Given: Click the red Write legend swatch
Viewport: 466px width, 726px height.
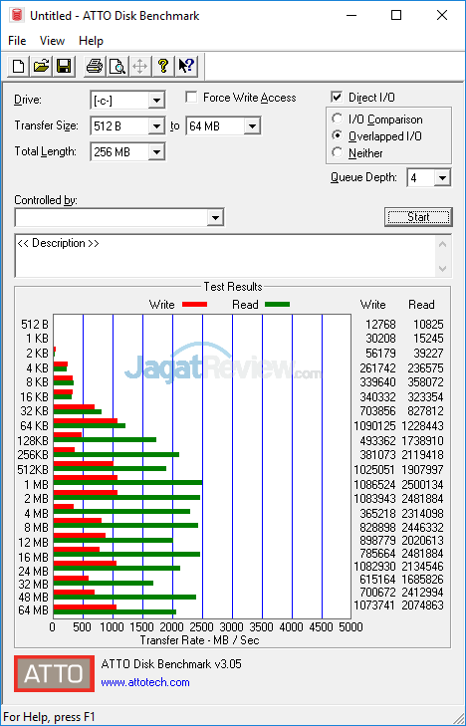Looking at the screenshot, I should tap(194, 305).
